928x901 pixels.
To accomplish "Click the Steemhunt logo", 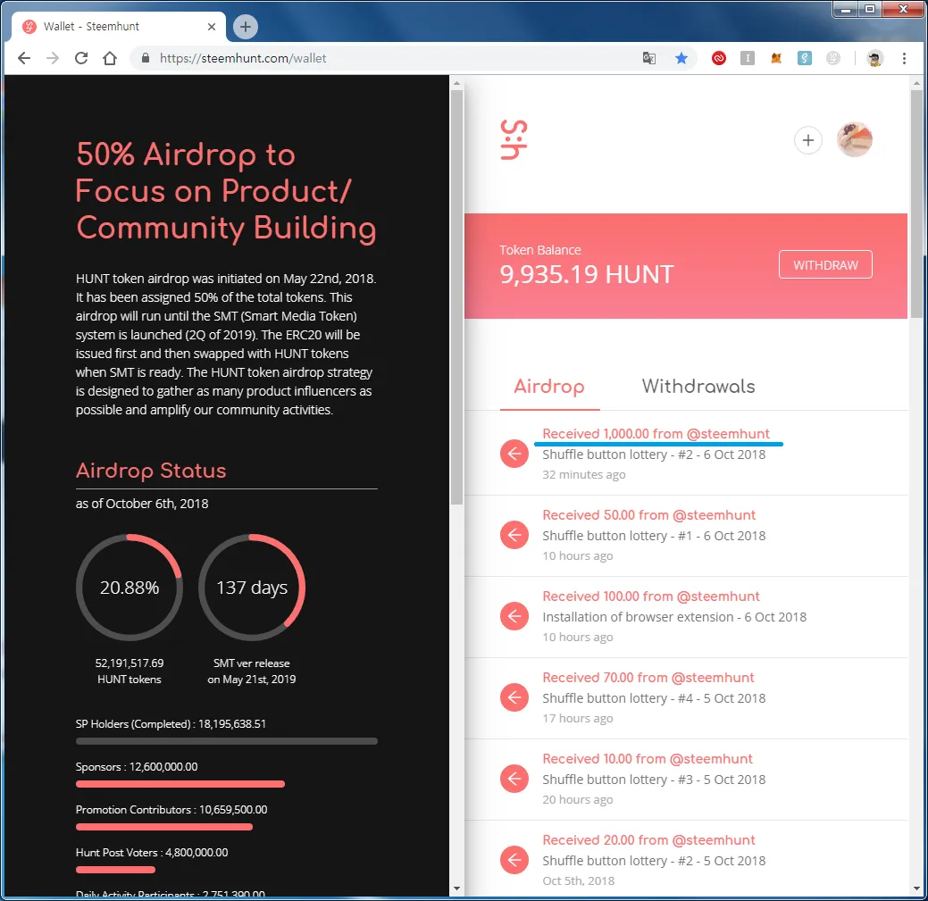I will [x=514, y=140].
